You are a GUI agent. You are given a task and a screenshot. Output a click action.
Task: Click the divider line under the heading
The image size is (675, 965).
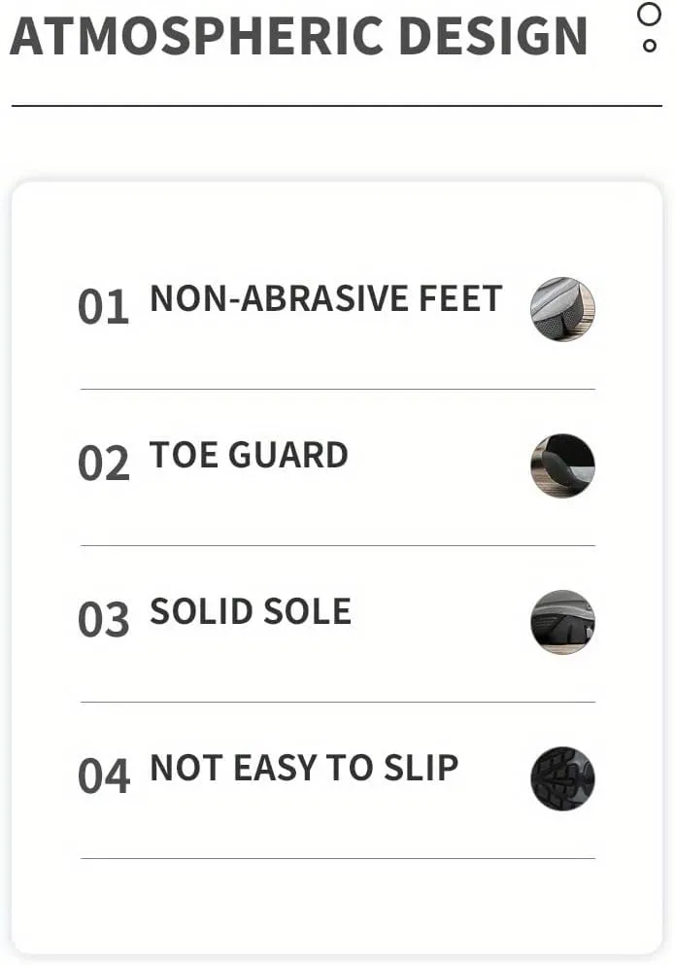click(x=337, y=106)
